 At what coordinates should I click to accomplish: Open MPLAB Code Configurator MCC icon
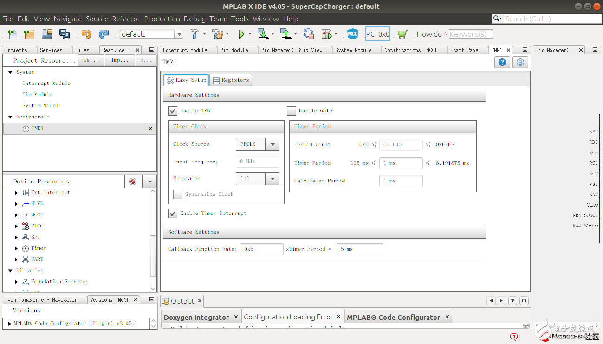click(x=353, y=34)
